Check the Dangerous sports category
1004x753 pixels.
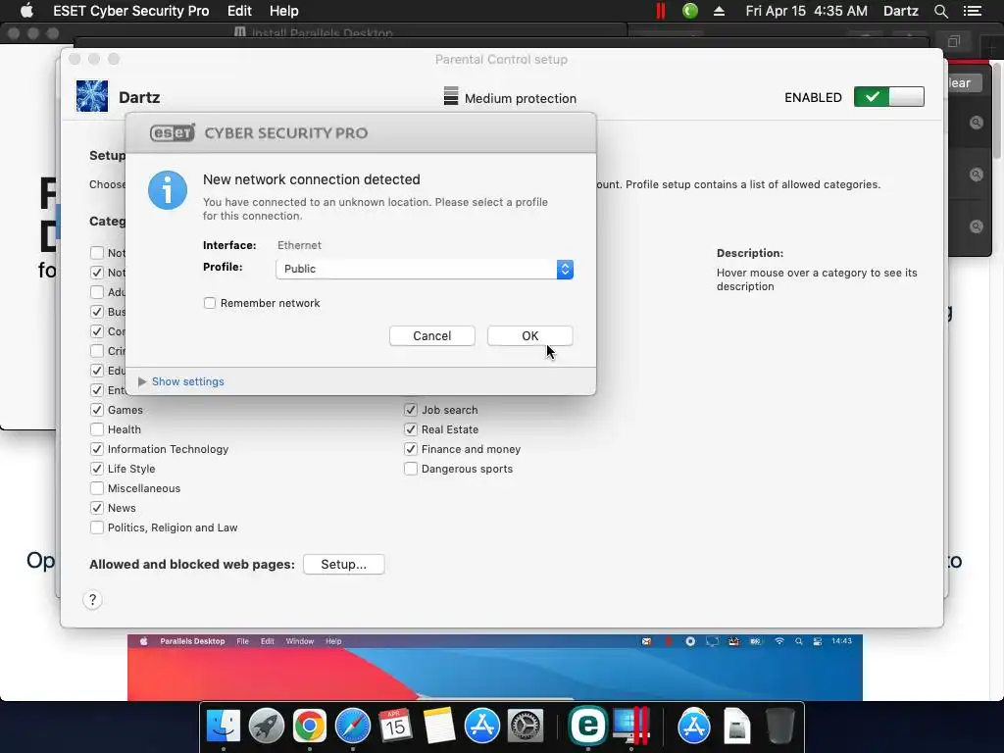[x=411, y=469]
